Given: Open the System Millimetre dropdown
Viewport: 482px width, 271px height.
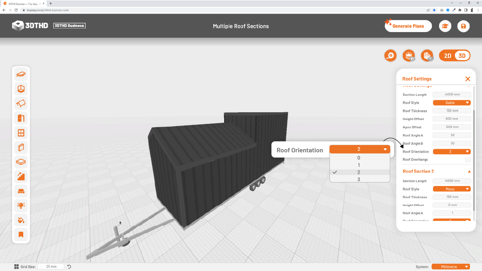Looking at the screenshot, I should 451,267.
